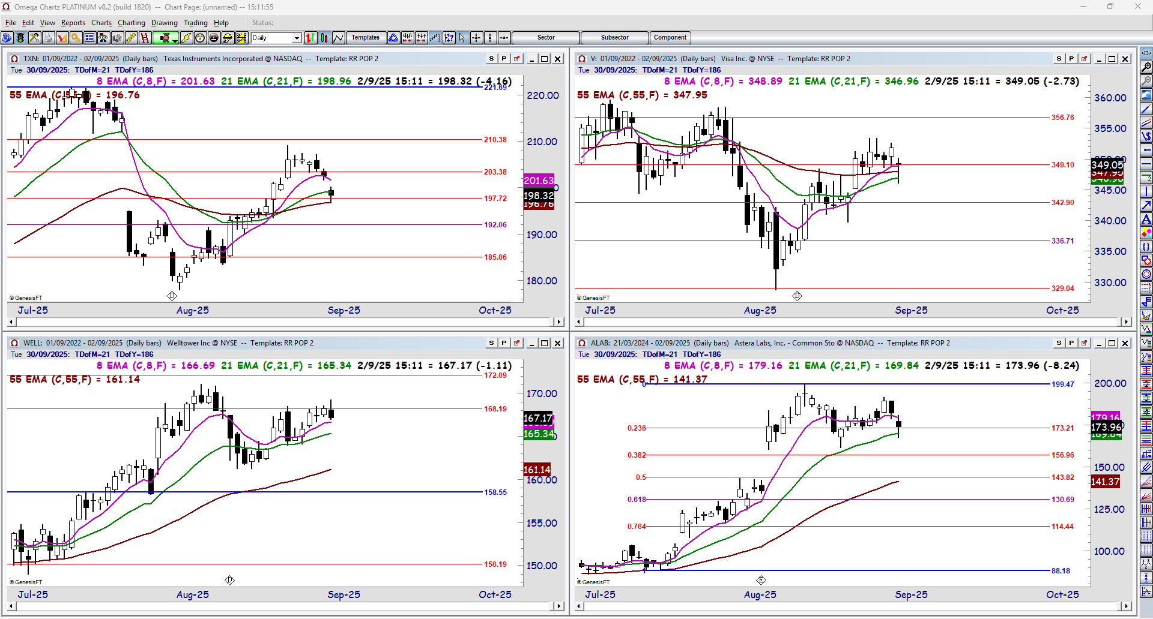Open the File menu
Screen dimensions: 1153x619
[11, 23]
